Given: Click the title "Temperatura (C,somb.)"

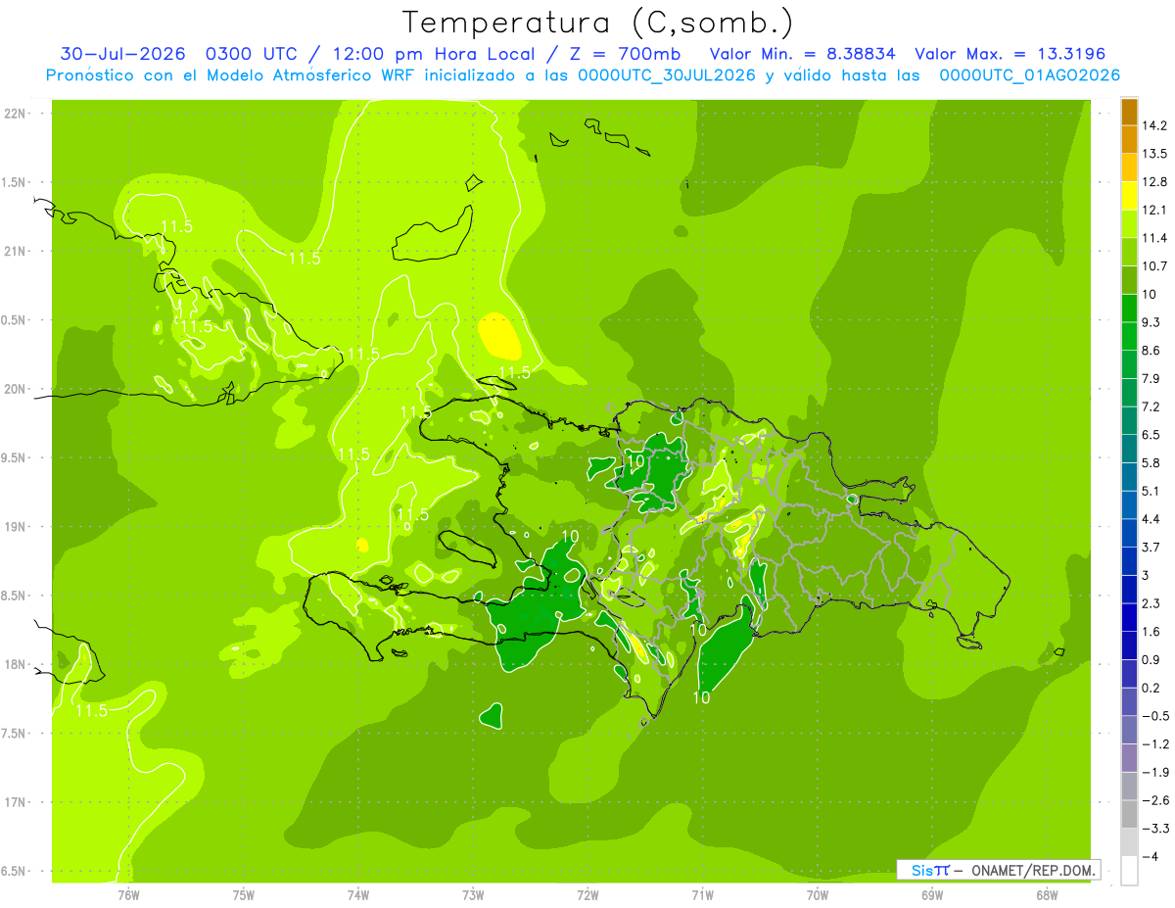Looking at the screenshot, I should tap(598, 23).
